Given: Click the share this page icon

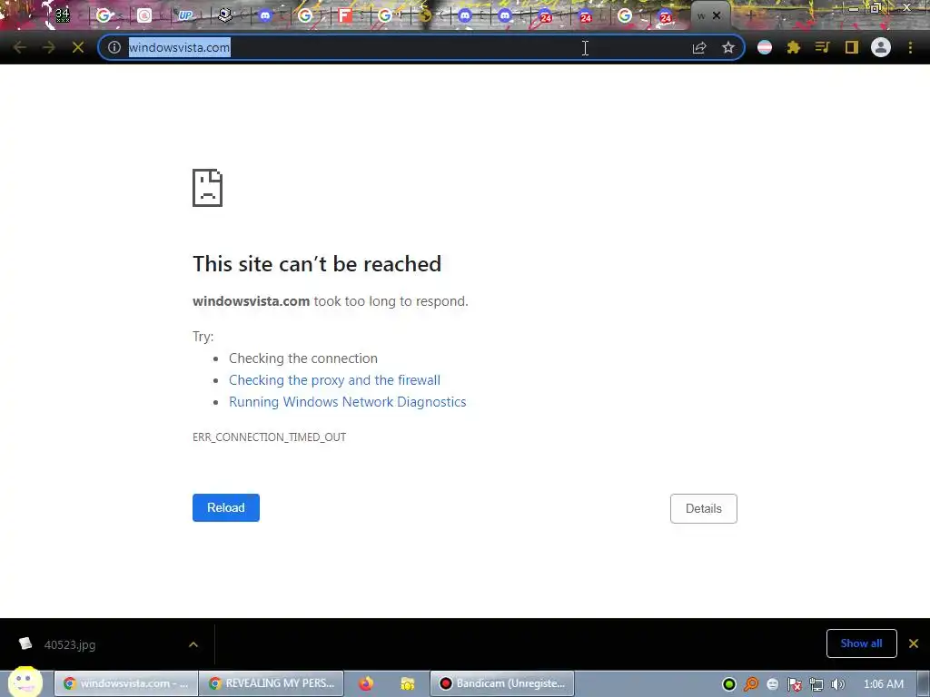Looking at the screenshot, I should [699, 47].
